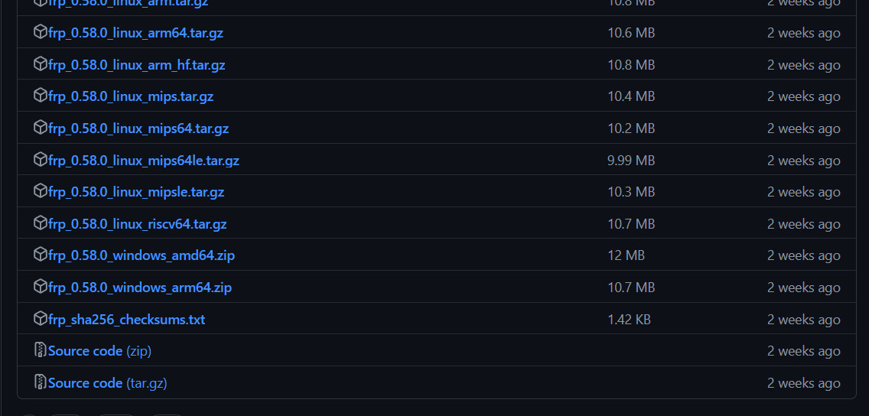Viewport: 869px width, 416px height.
Task: Get the frp_0.58.0_linux_mips64le.tar.gz asset
Action: (144, 161)
